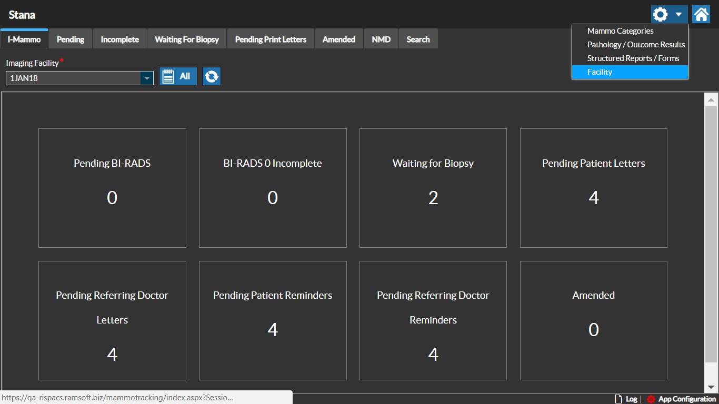Collapse the settings menu dropdown arrow

(x=679, y=14)
